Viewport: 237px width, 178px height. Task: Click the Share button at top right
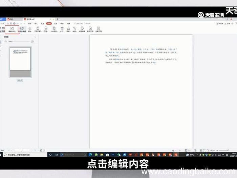tap(227, 24)
